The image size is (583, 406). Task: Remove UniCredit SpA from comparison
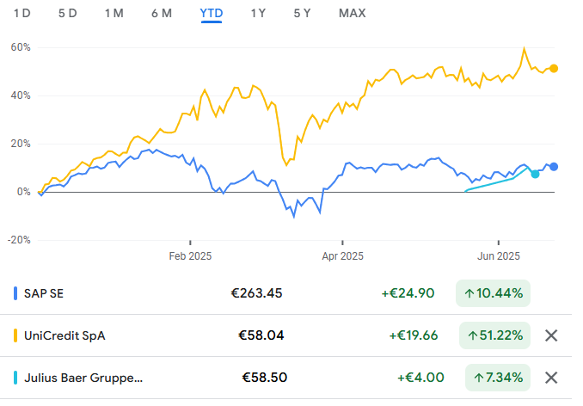(x=551, y=335)
